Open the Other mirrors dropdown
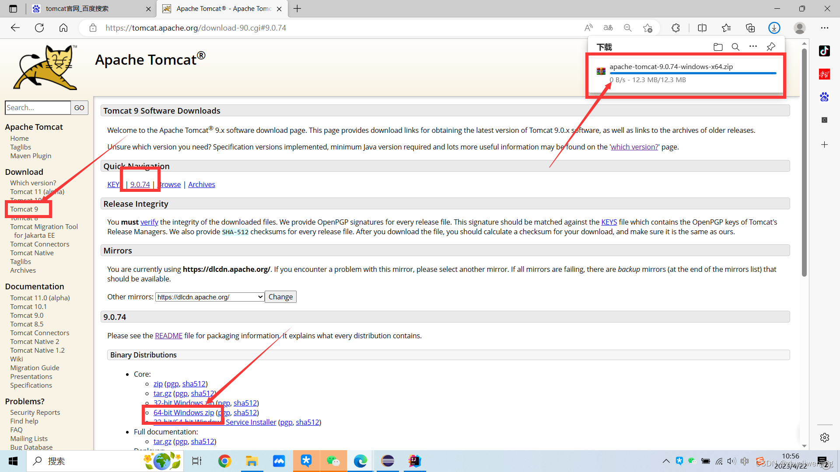The height and width of the screenshot is (472, 840). [x=210, y=297]
